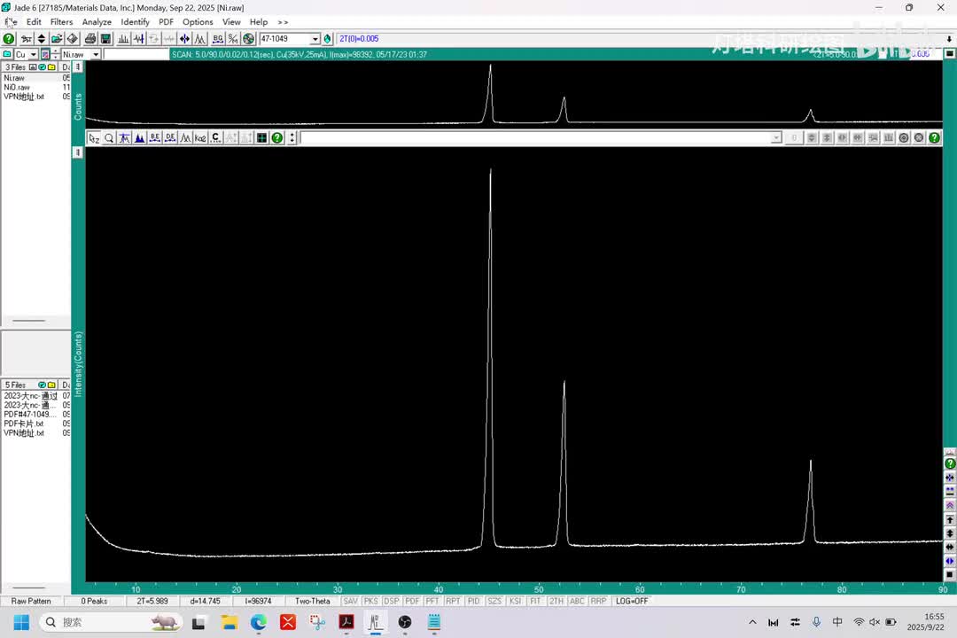Image resolution: width=957 pixels, height=638 pixels.
Task: Open the Edit menu
Action: (x=34, y=22)
